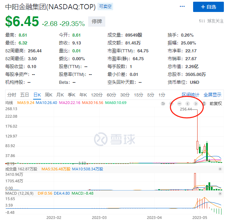Select the 5分 interval tab
This screenshot has height=222, width=229.
151,95
